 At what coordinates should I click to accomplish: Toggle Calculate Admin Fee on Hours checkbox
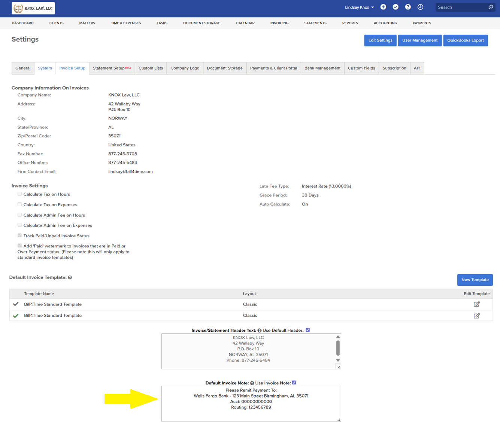pos(19,215)
